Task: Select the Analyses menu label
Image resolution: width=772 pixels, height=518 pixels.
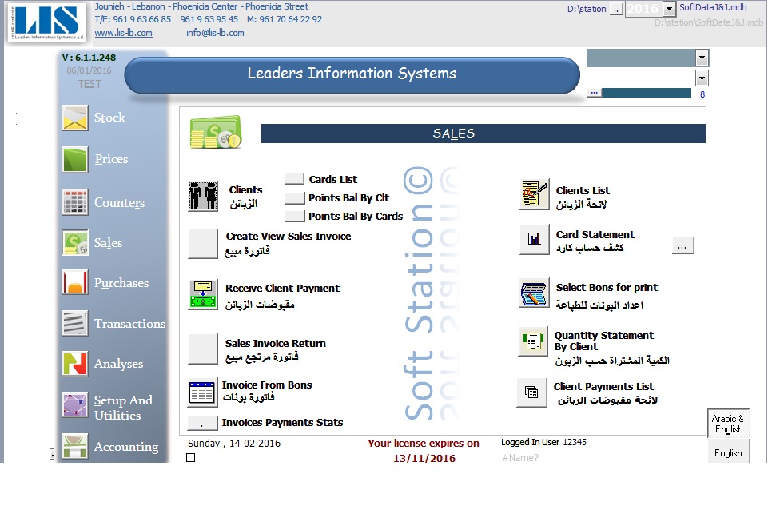Action: [x=118, y=364]
